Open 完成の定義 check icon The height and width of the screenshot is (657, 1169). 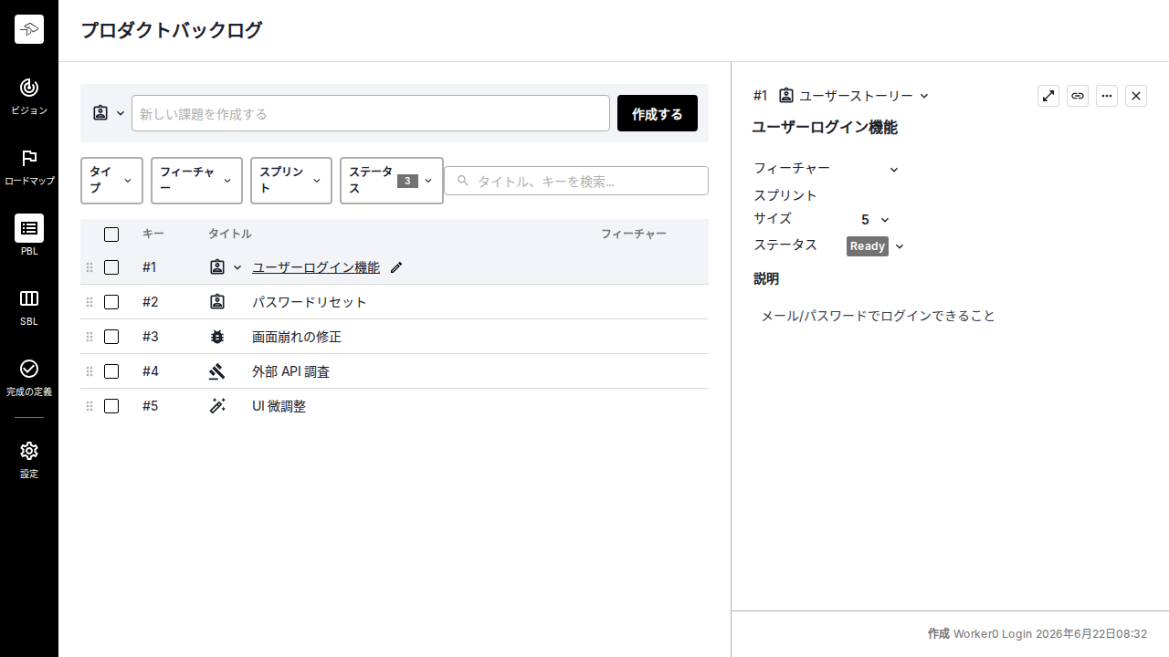(x=29, y=368)
